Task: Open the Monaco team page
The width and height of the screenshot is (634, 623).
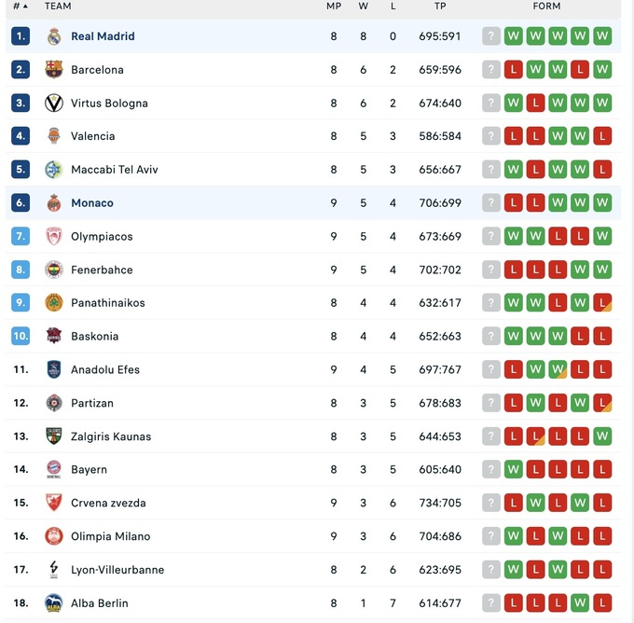Action: tap(92, 203)
